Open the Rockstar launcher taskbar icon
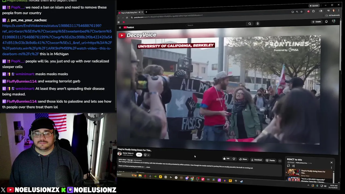The width and height of the screenshot is (345, 194). pos(230,181)
